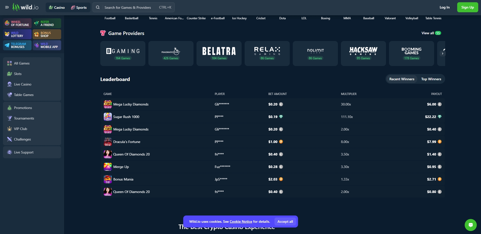Click the Table Tennis sports category

[x=433, y=18]
